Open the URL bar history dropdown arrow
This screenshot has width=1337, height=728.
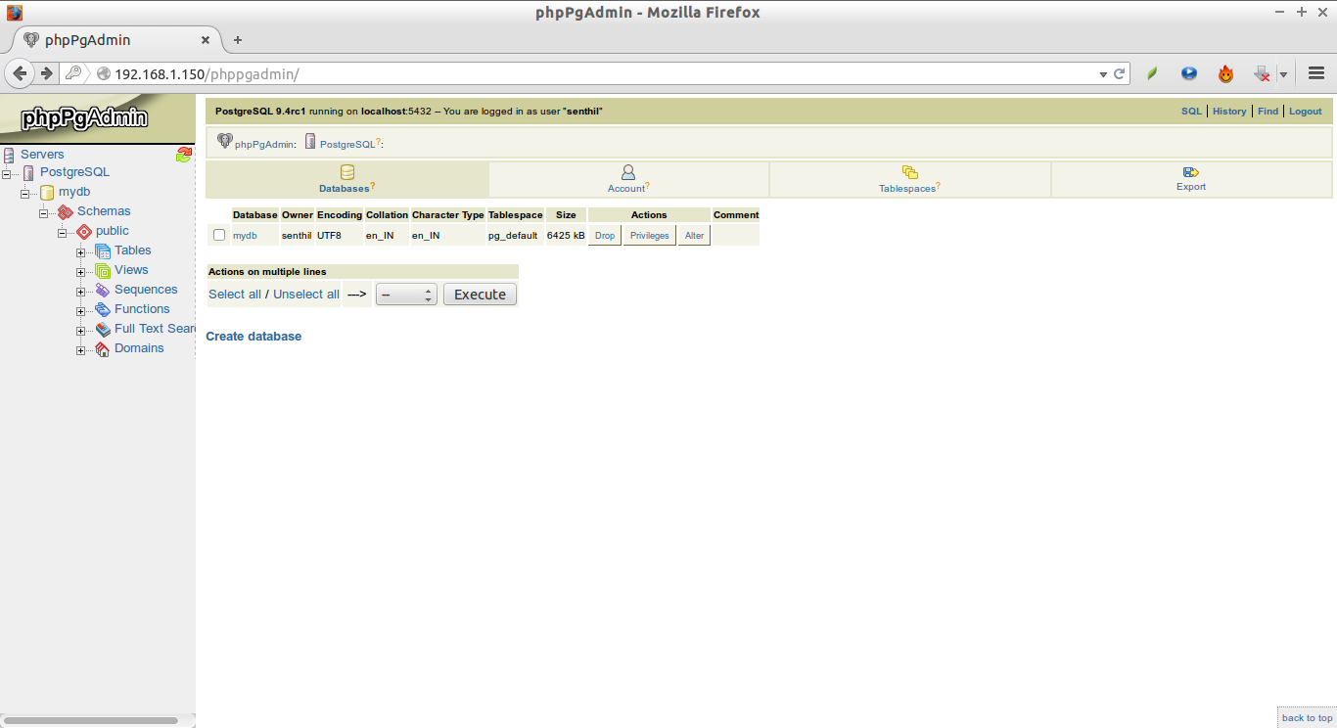coord(1103,73)
